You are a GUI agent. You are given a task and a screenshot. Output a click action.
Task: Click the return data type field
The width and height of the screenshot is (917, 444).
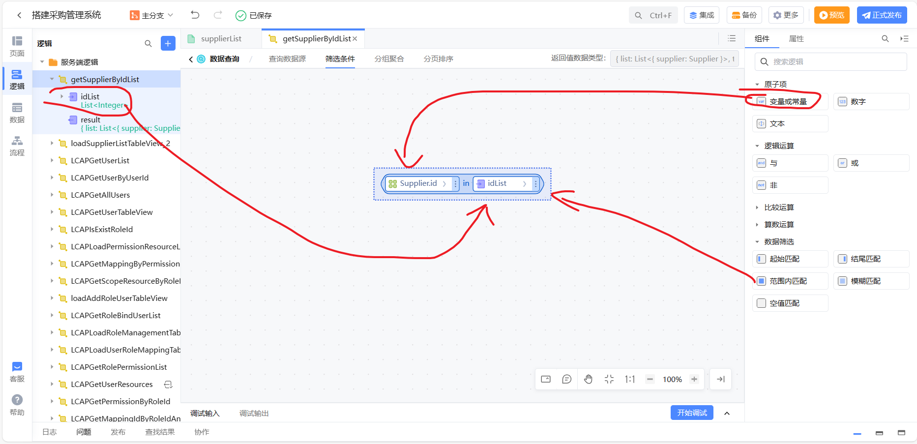tap(674, 59)
